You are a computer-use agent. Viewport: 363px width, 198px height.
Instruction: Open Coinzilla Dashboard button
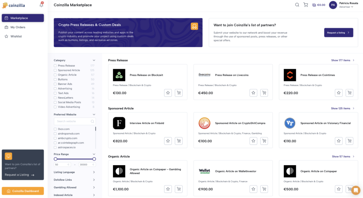coord(23,191)
